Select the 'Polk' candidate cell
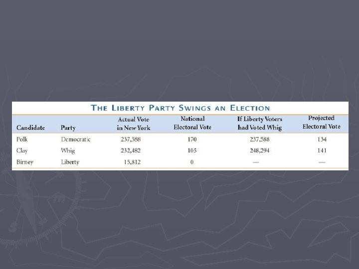 [x=22, y=139]
